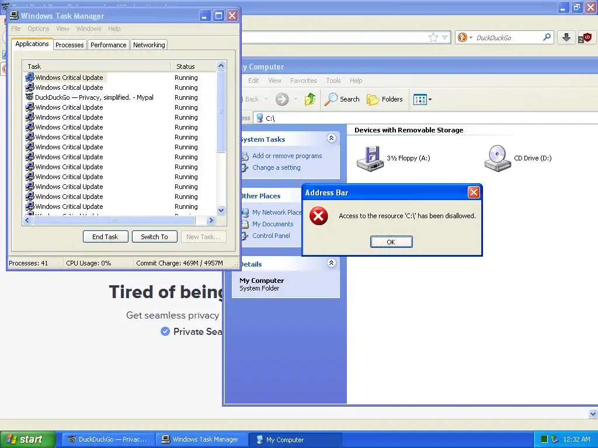Image resolution: width=598 pixels, height=448 pixels.
Task: Click the search magnifier icon in browser
Action: [x=547, y=37]
